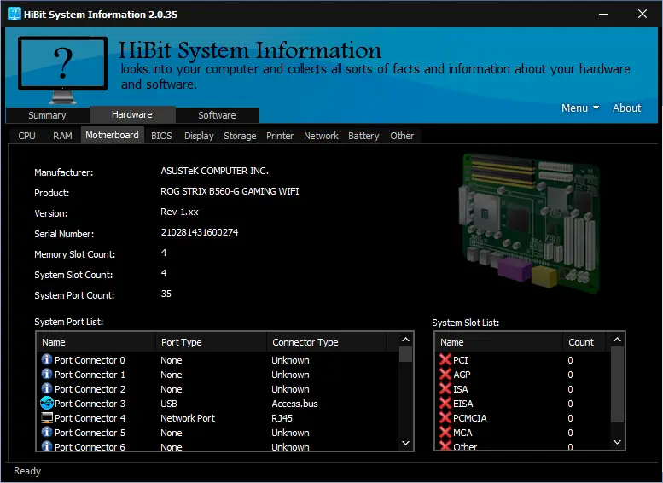Click the network monitor icon for Port Connector 4
Screen dimensions: 663x483
coord(47,418)
